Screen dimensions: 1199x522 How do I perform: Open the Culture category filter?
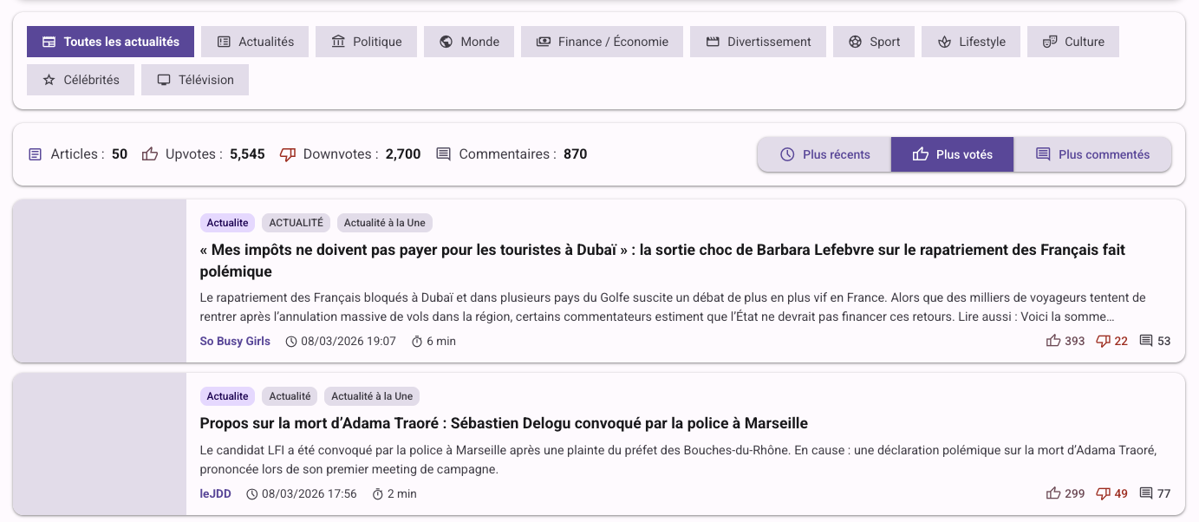pos(1072,41)
